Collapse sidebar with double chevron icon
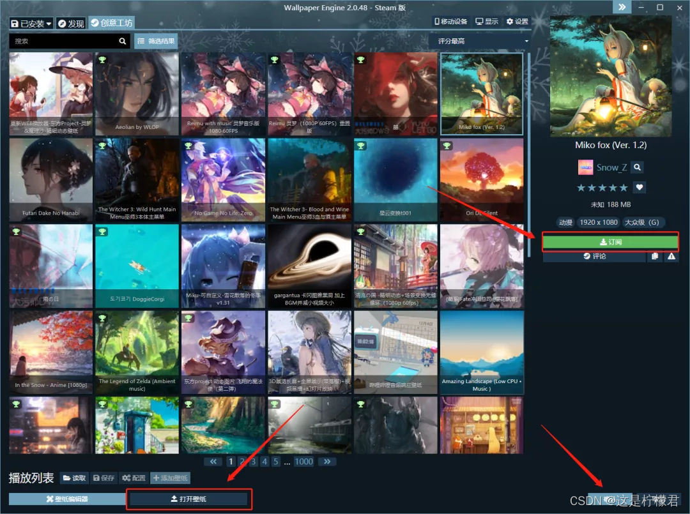Image resolution: width=690 pixels, height=514 pixels. pos(622,7)
